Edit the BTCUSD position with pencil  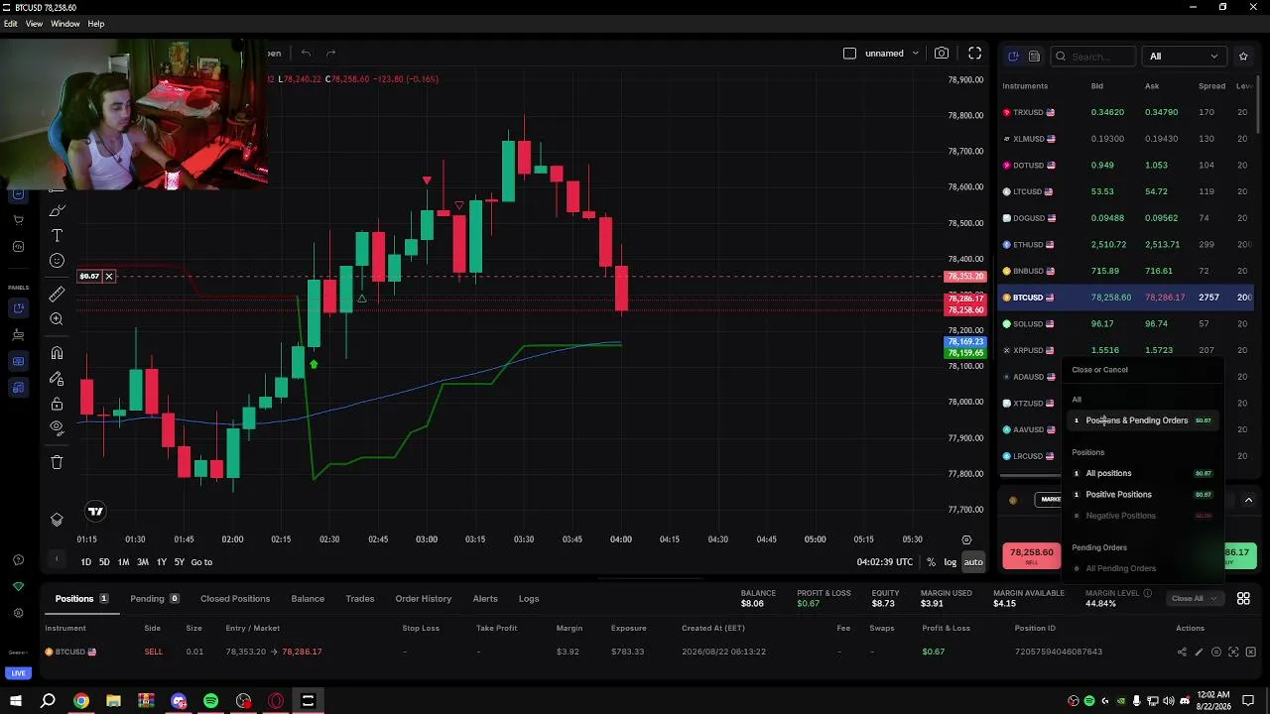tap(1199, 653)
